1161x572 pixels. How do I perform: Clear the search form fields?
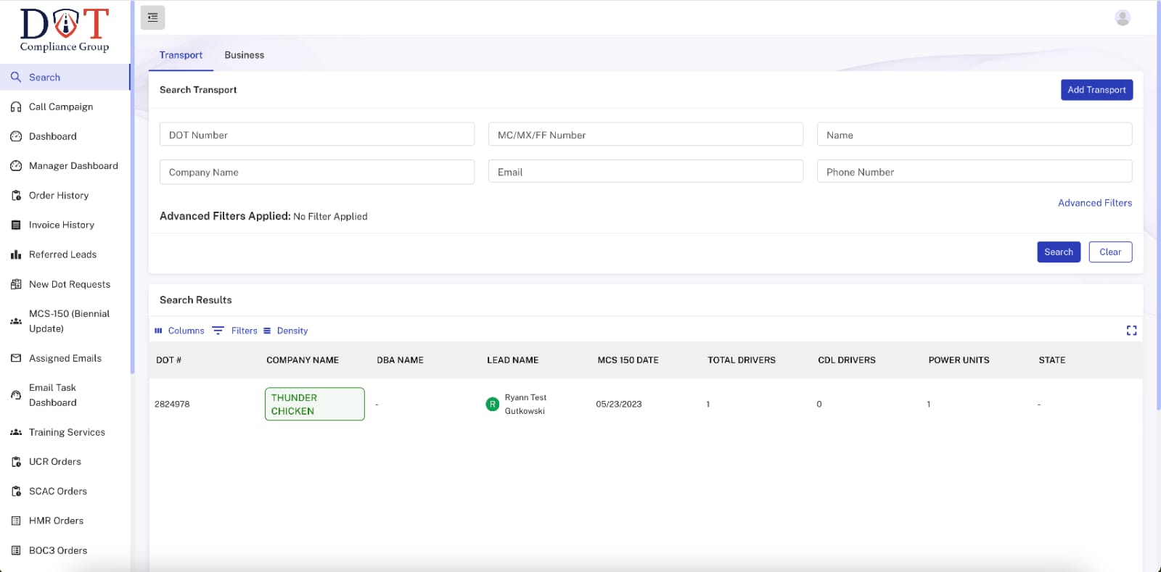tap(1109, 252)
